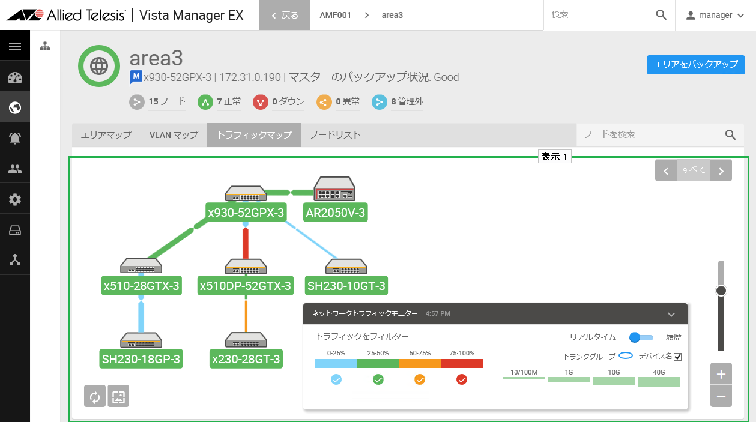Toggle the 0-25% traffic filter checkmark
The height and width of the screenshot is (422, 756).
[x=336, y=379]
